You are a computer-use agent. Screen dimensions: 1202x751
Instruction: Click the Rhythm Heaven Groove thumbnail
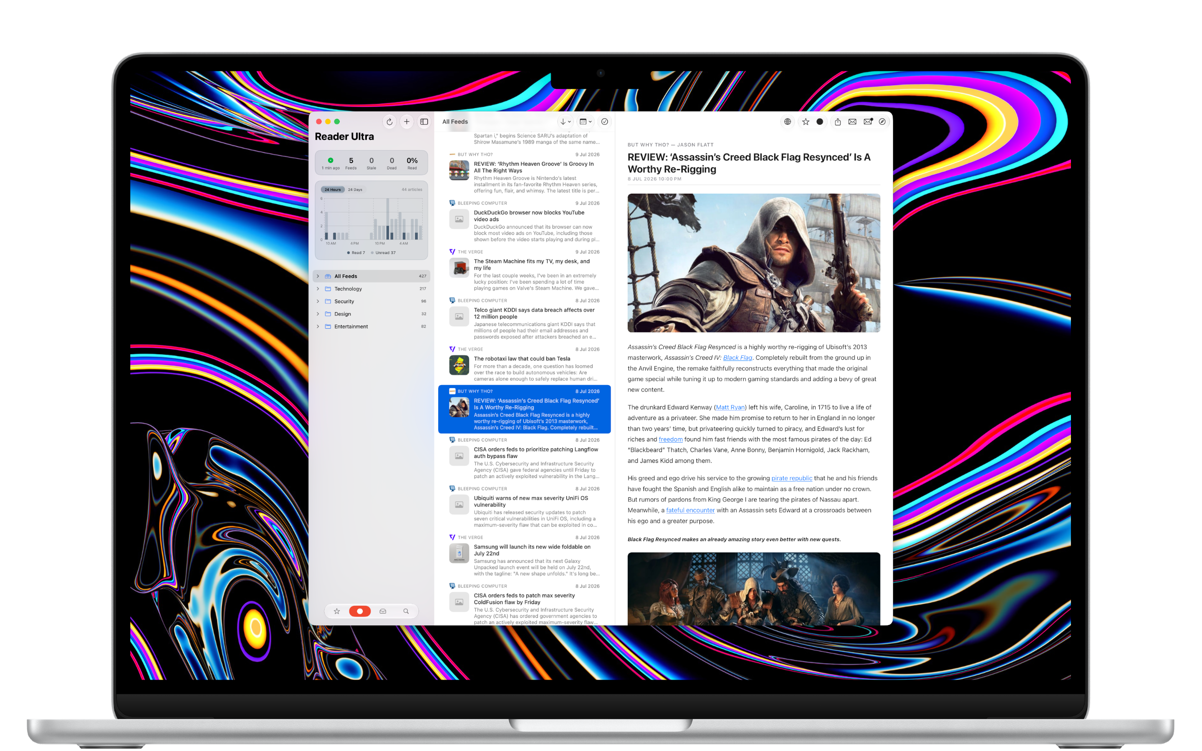(459, 170)
